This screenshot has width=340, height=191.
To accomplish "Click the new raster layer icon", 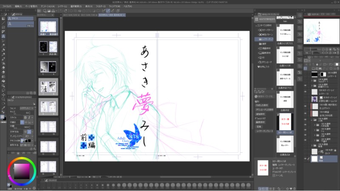I will click(313, 68).
